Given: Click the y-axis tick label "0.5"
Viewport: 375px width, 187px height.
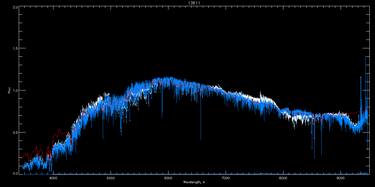Looking at the screenshot, I should (x=15, y=132).
